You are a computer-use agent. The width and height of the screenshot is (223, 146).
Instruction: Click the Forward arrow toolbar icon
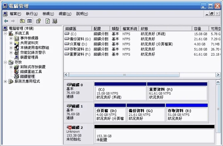pos(13,21)
